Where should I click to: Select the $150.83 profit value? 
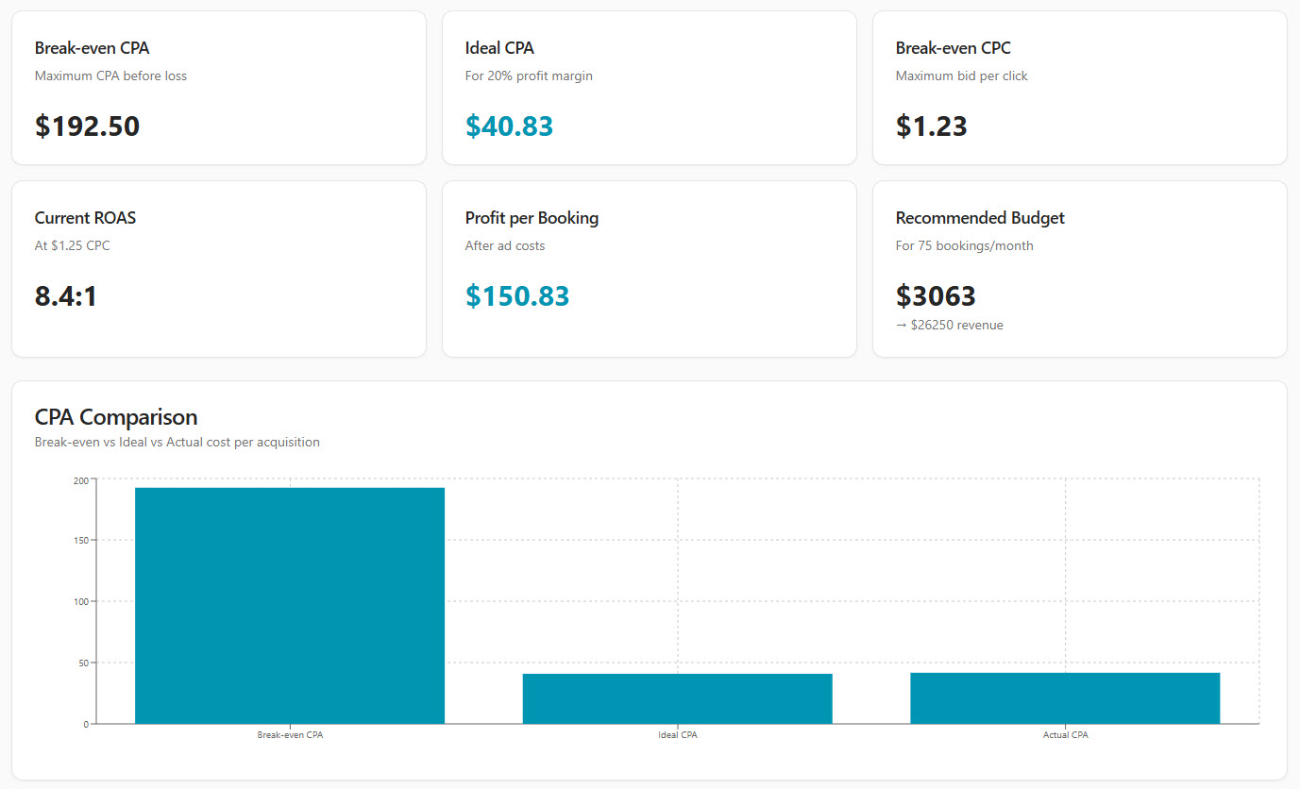[x=517, y=296]
